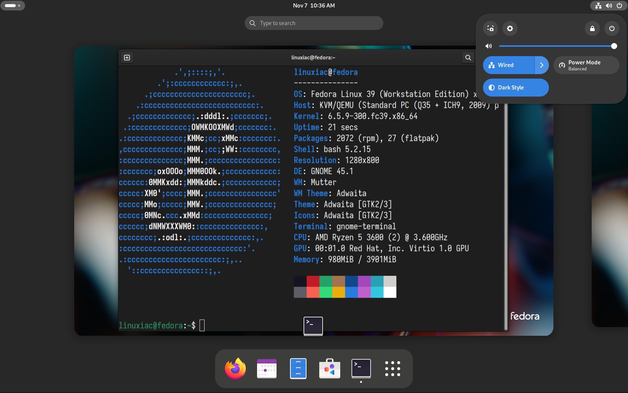
Task: Click the volume icon in top bar
Action: [609, 6]
